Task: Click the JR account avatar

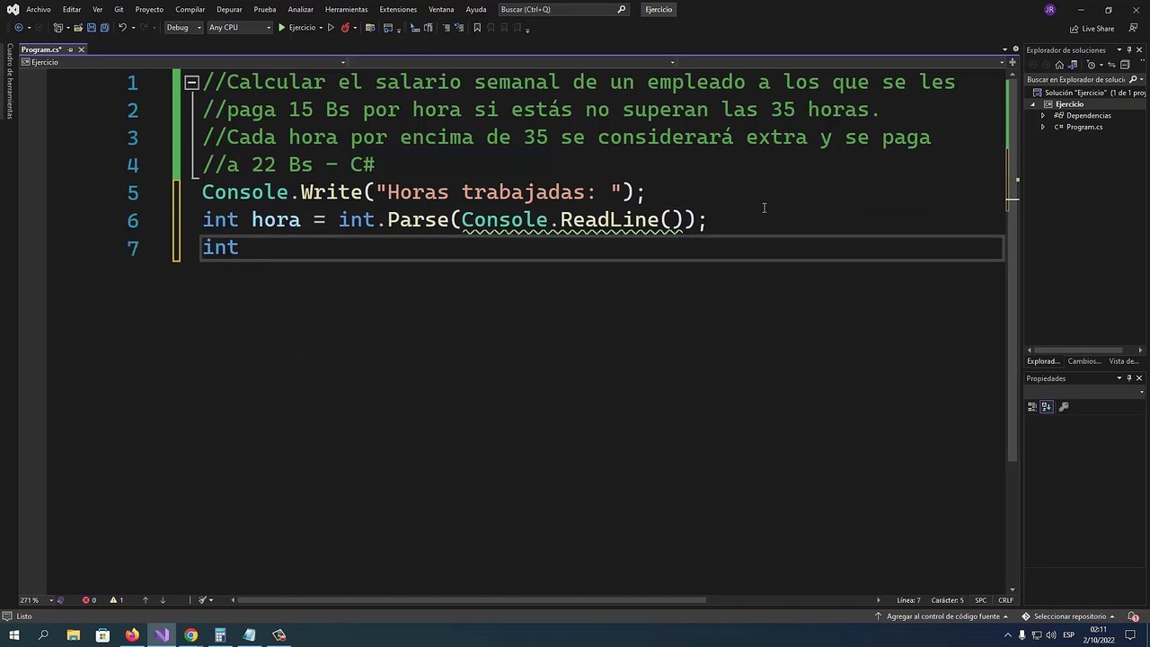Action: [x=1049, y=10]
